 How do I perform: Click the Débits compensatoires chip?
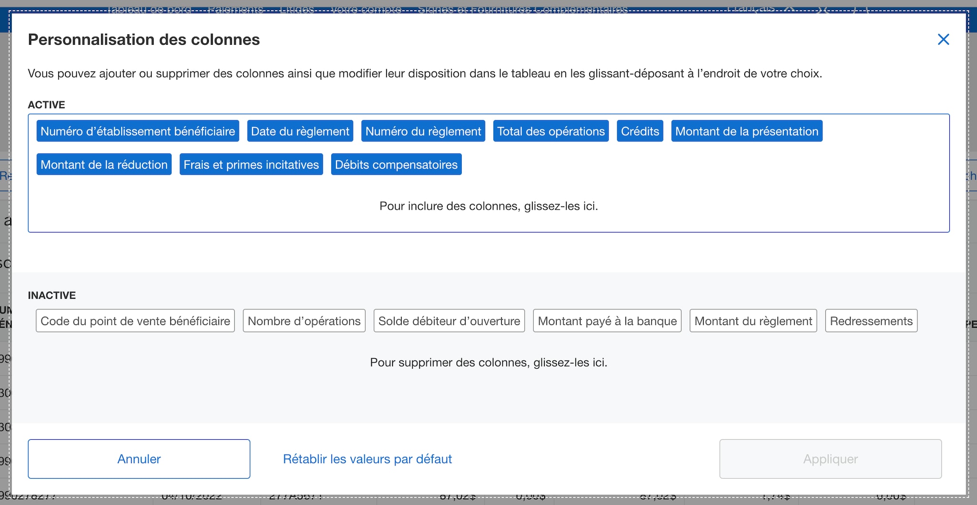[396, 164]
